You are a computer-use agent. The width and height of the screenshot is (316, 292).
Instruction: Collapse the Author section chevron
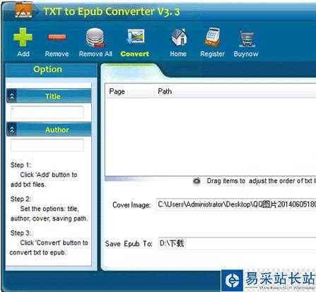click(x=12, y=129)
